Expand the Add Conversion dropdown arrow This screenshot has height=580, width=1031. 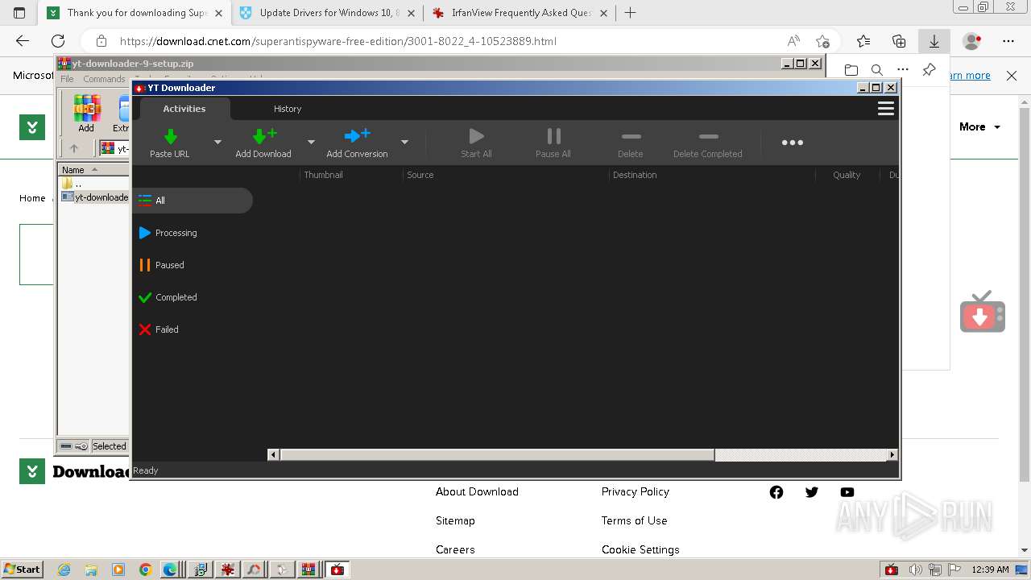point(404,142)
